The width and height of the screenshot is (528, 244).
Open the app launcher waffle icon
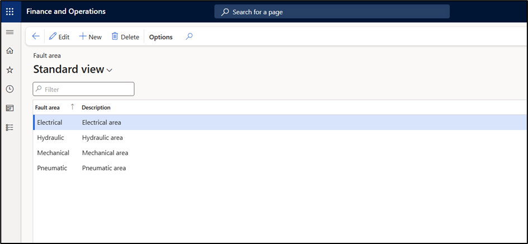[10, 11]
